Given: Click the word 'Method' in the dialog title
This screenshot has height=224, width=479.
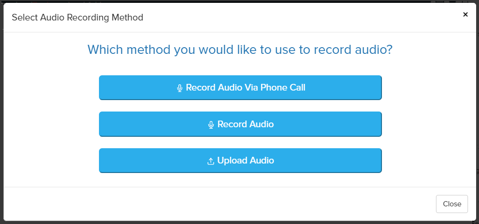Looking at the screenshot, I should click(129, 18).
